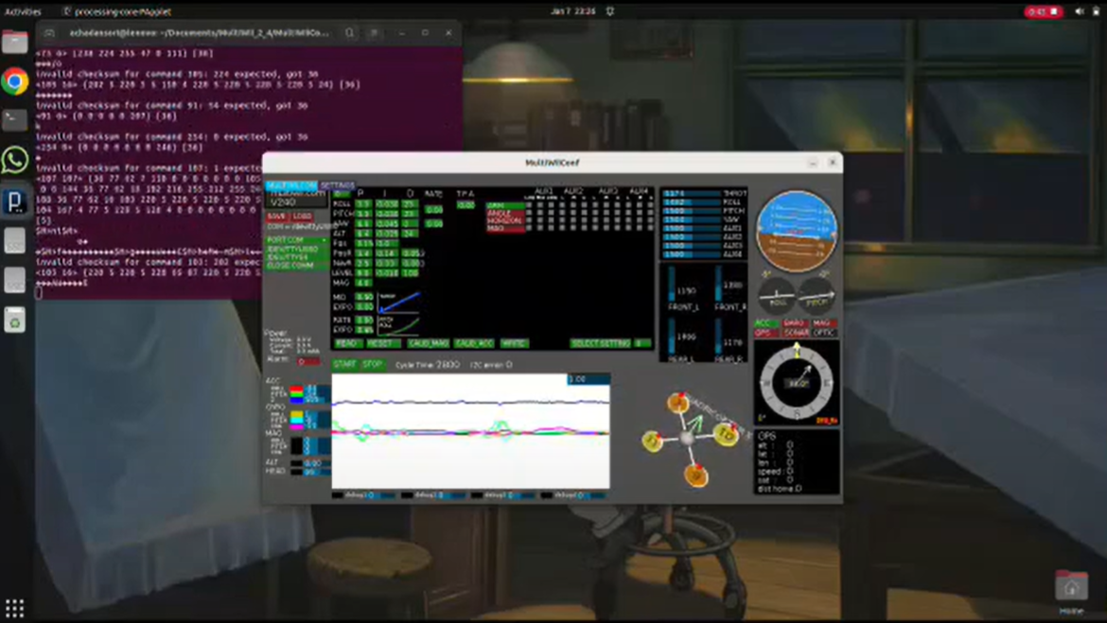Open the Activities overview
This screenshot has height=623, width=1107.
(23, 11)
